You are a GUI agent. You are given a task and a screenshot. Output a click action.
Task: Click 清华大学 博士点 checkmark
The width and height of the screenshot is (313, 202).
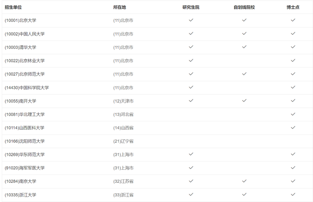(x=293, y=47)
